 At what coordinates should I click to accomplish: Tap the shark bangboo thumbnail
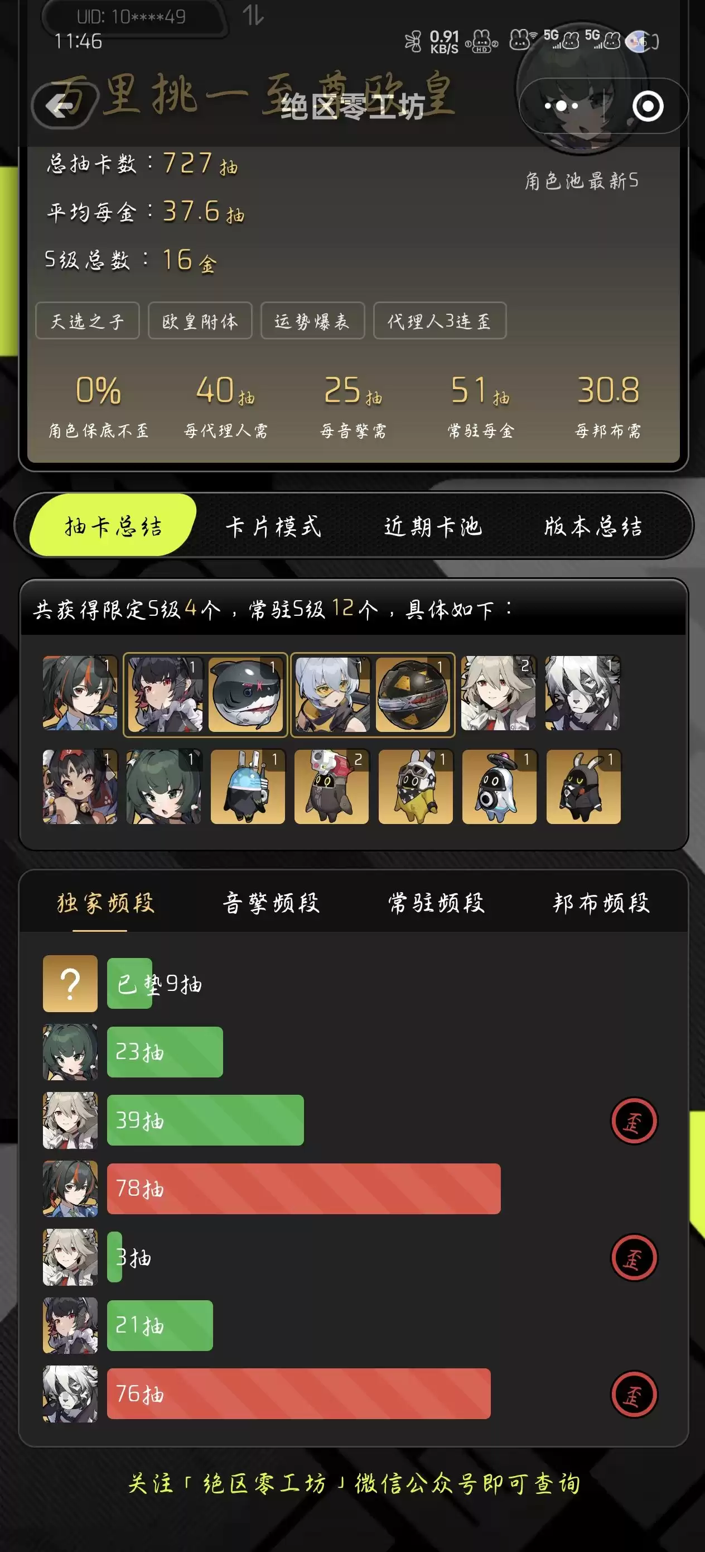[x=245, y=694]
